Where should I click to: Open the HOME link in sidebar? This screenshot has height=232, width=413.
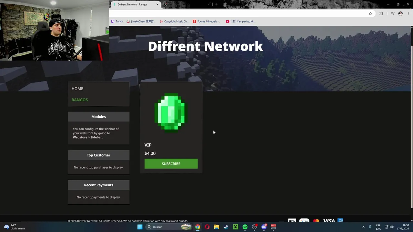click(77, 89)
